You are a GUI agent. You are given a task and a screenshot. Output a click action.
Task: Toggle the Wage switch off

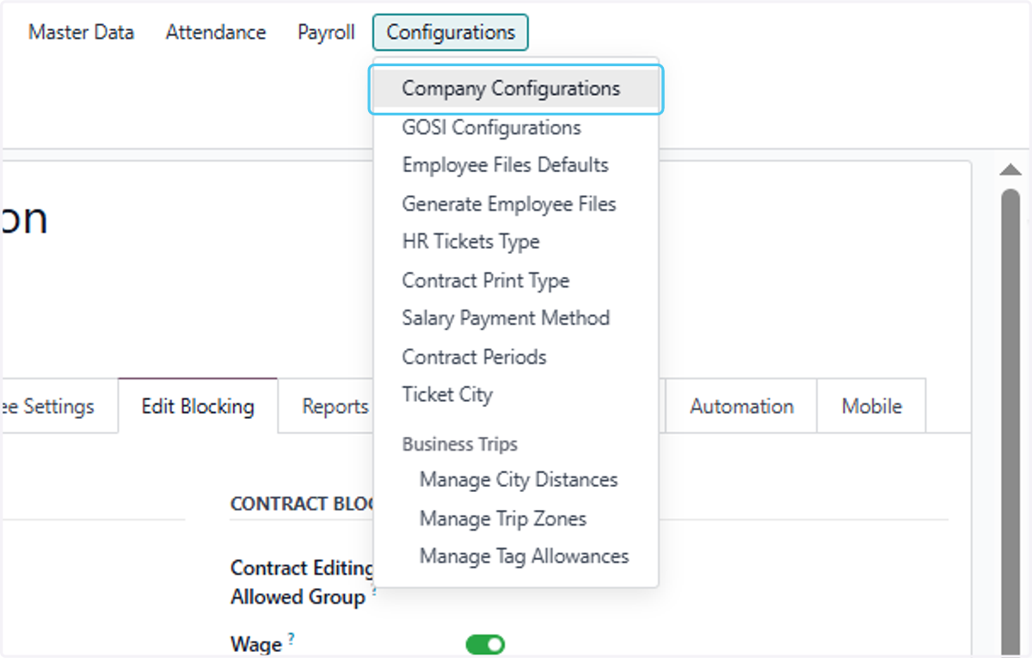coord(485,644)
